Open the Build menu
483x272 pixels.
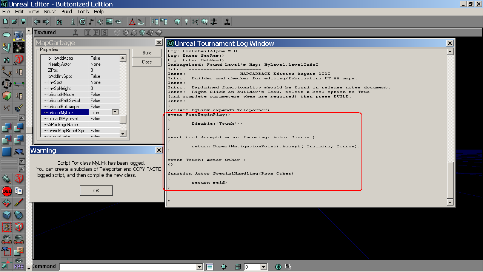[67, 11]
